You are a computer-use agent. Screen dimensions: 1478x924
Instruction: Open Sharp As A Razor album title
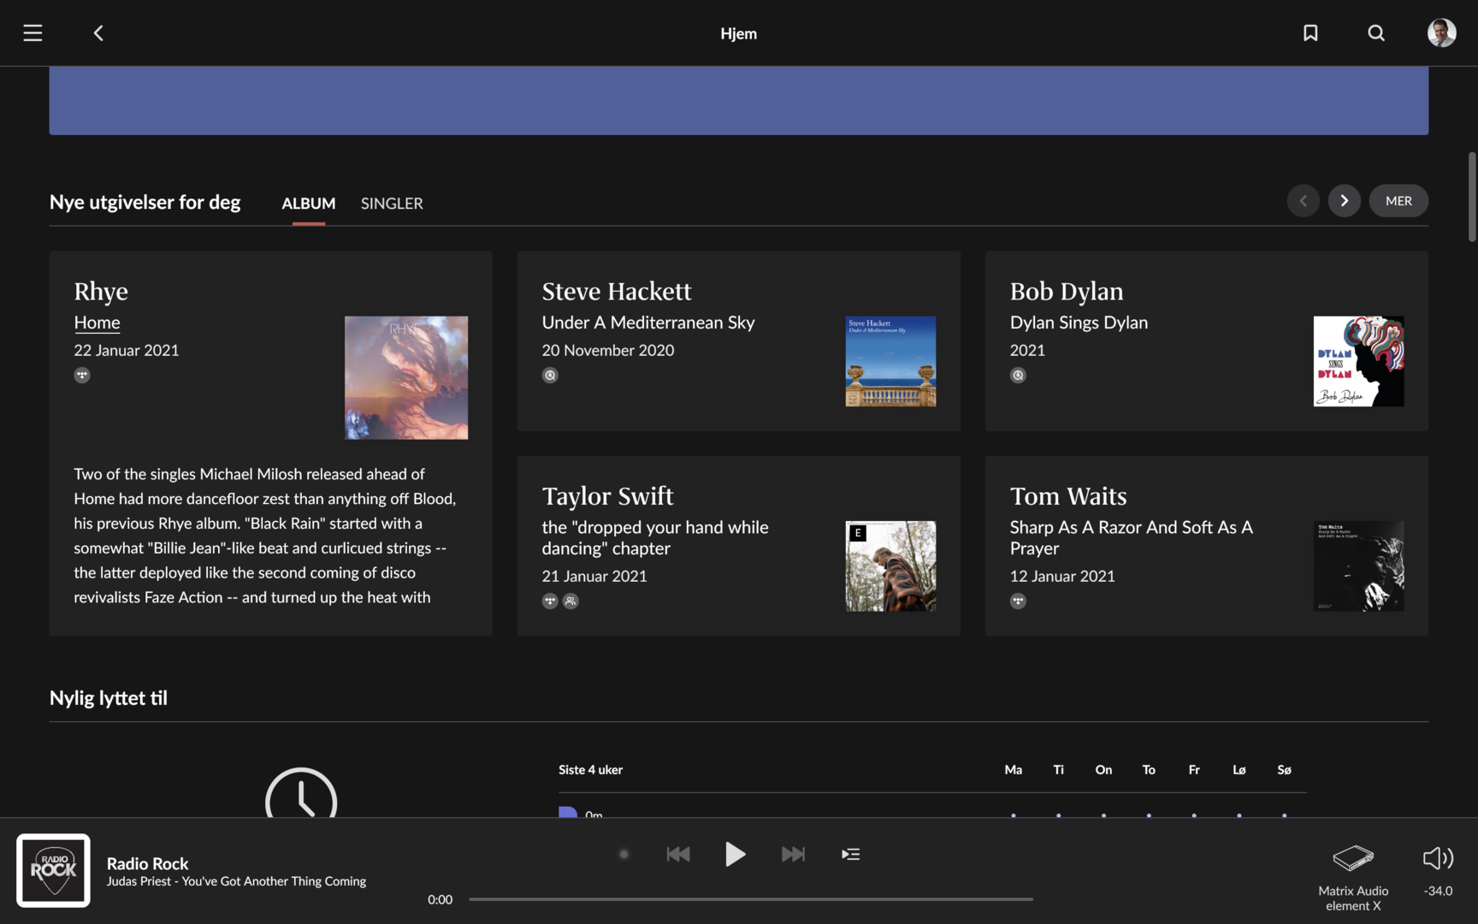tap(1131, 538)
